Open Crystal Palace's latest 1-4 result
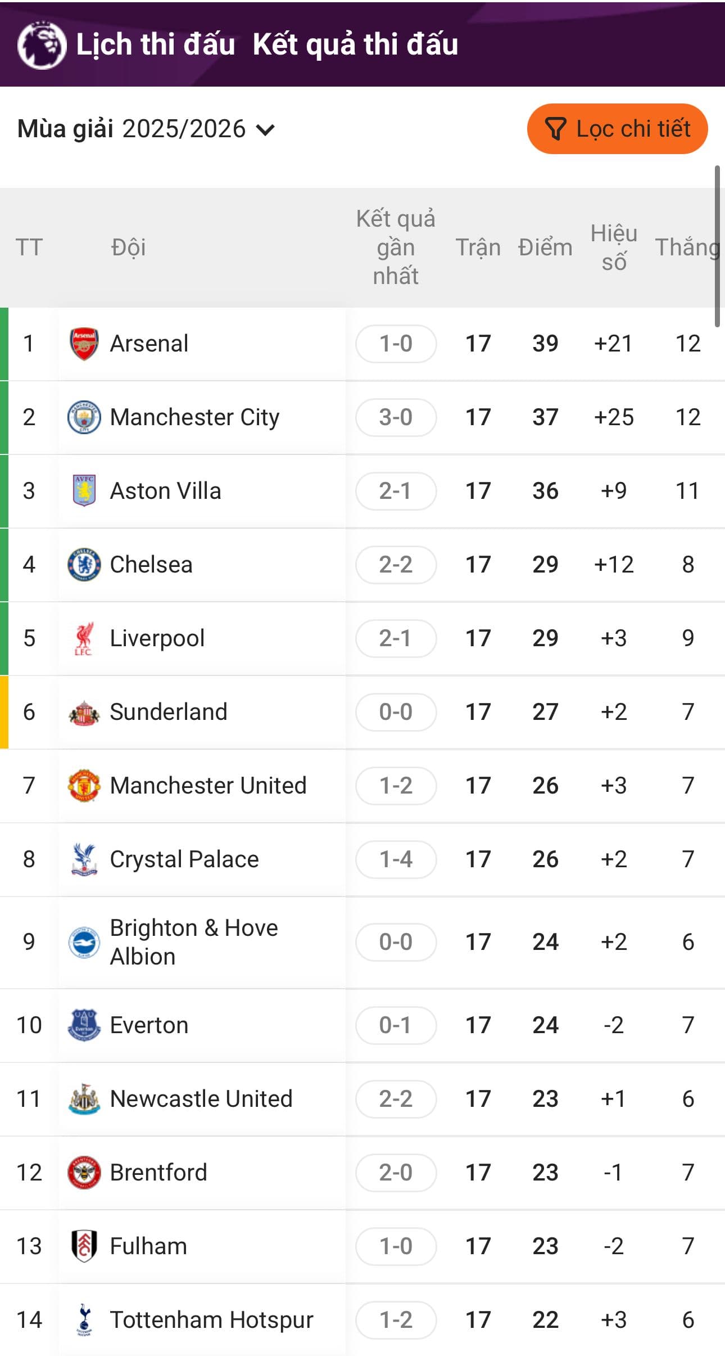The width and height of the screenshot is (725, 1356). pyautogui.click(x=396, y=859)
